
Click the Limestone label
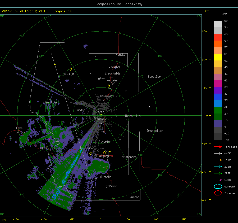tap(50, 102)
